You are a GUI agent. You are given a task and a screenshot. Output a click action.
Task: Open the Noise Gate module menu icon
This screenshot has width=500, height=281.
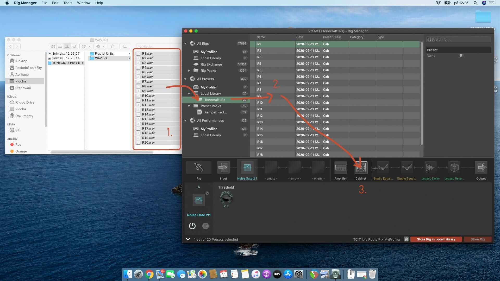[x=205, y=226]
